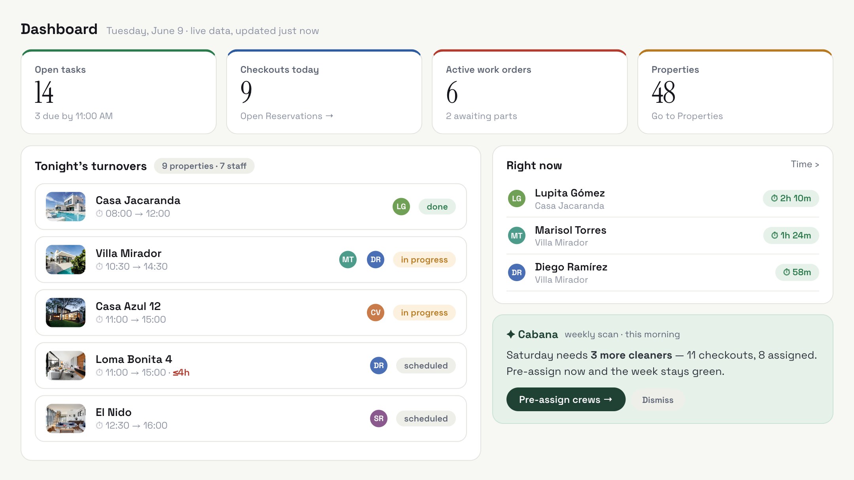Click the Villa Mirador turnover title

[128, 253]
